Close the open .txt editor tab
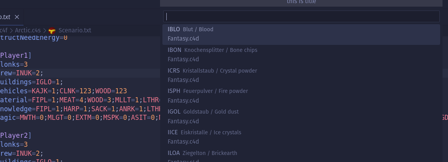 pos(17,17)
